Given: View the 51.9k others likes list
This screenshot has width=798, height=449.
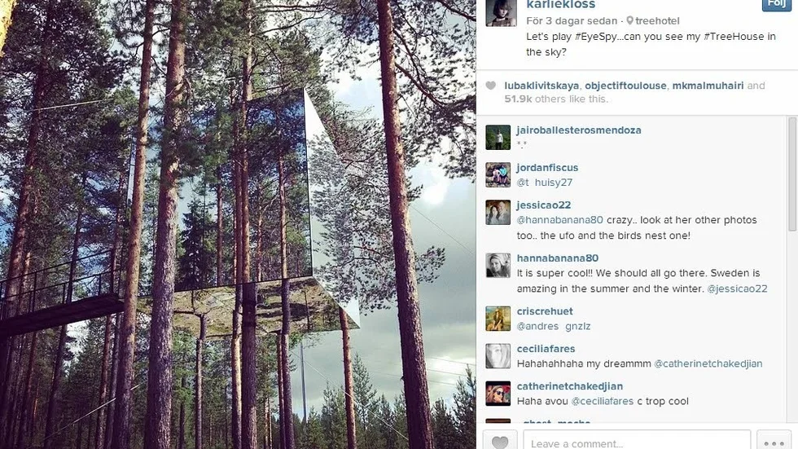Looking at the screenshot, I should coord(556,99).
